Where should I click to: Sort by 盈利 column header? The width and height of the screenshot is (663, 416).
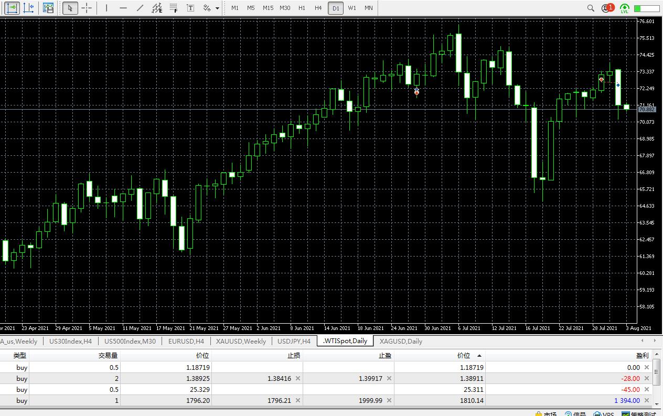641,355
